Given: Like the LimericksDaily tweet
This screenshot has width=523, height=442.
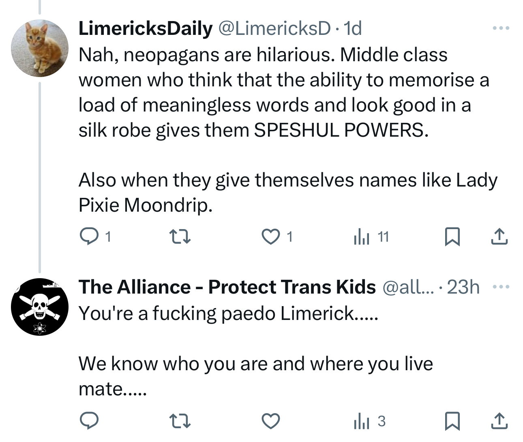Looking at the screenshot, I should (x=270, y=236).
